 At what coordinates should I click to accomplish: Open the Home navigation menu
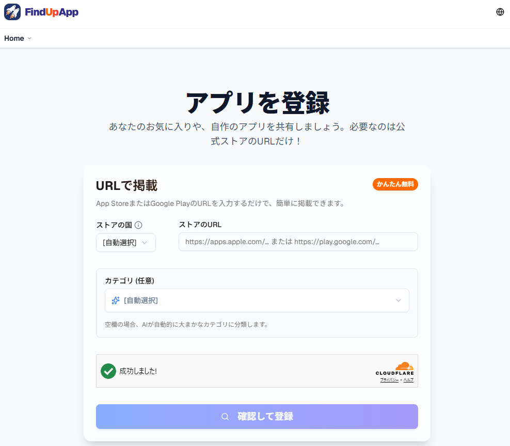click(x=14, y=38)
